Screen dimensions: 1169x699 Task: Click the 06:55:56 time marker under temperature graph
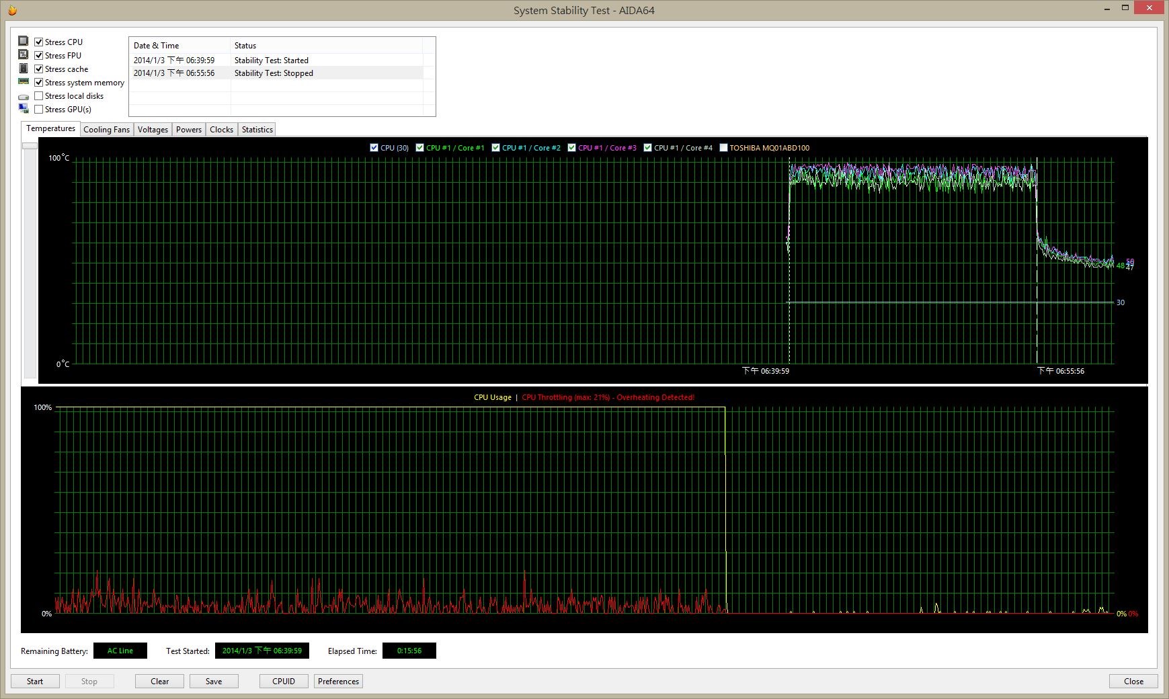click(1061, 371)
